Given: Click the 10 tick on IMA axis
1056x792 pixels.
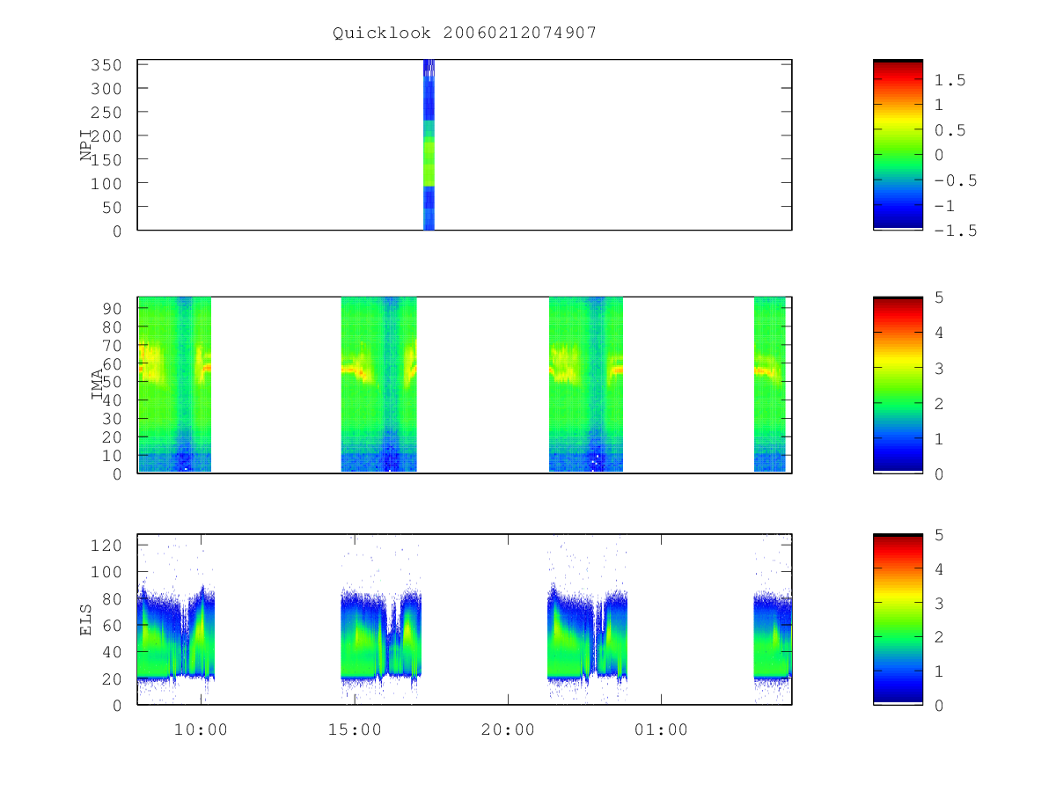Looking at the screenshot, I should click(113, 455).
